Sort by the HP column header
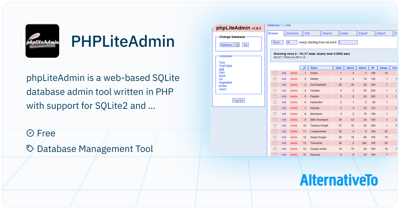 pos(373,68)
